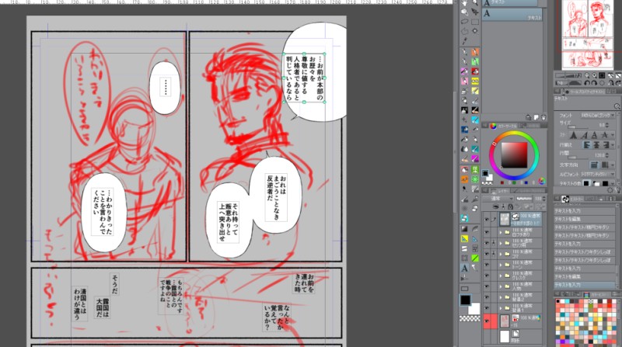Click the trash icon in sub tool panel
This screenshot has height=347, width=622.
click(x=543, y=117)
